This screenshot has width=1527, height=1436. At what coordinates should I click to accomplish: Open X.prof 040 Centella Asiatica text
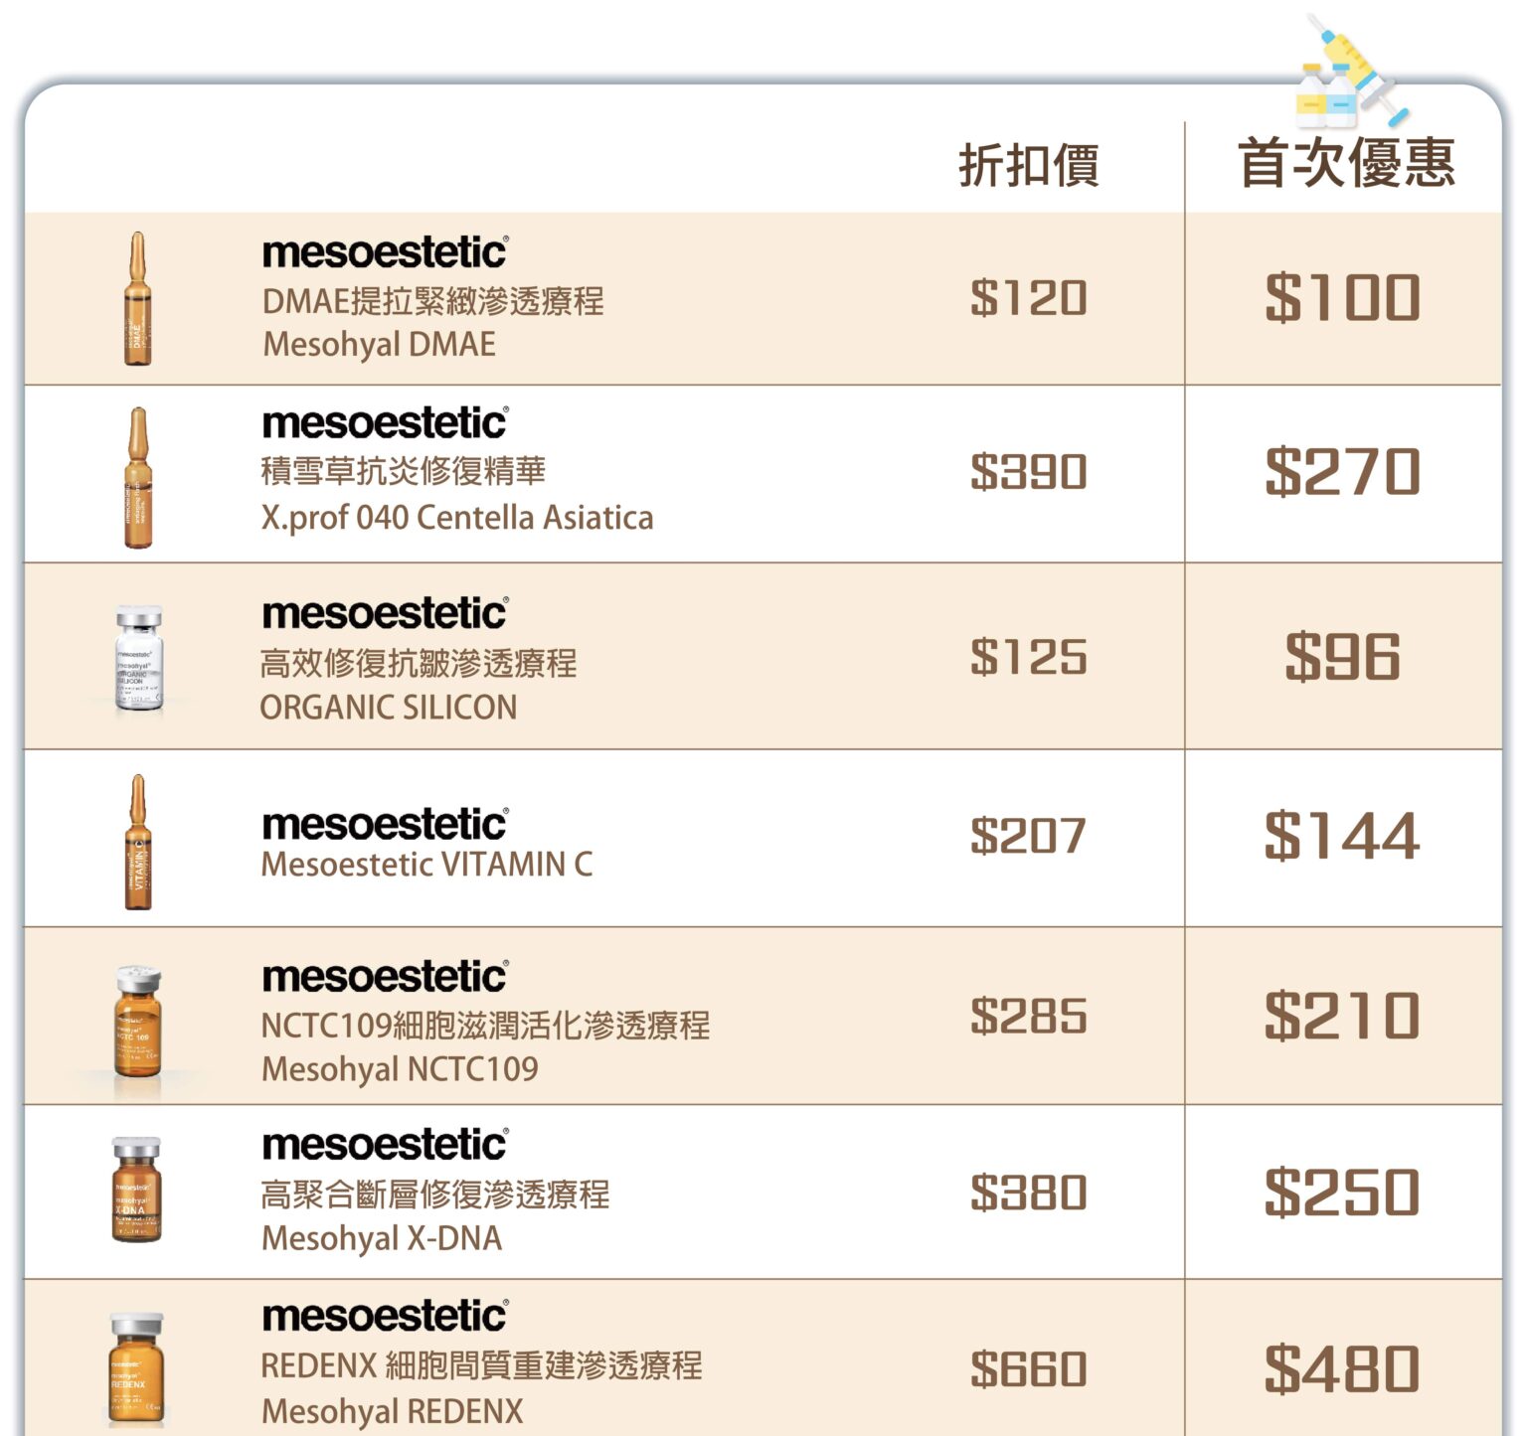457,518
